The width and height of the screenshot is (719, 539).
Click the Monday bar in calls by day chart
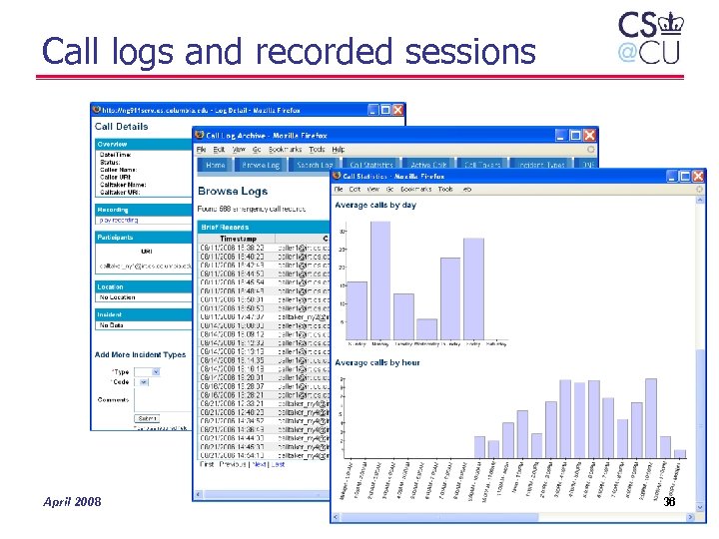point(380,280)
